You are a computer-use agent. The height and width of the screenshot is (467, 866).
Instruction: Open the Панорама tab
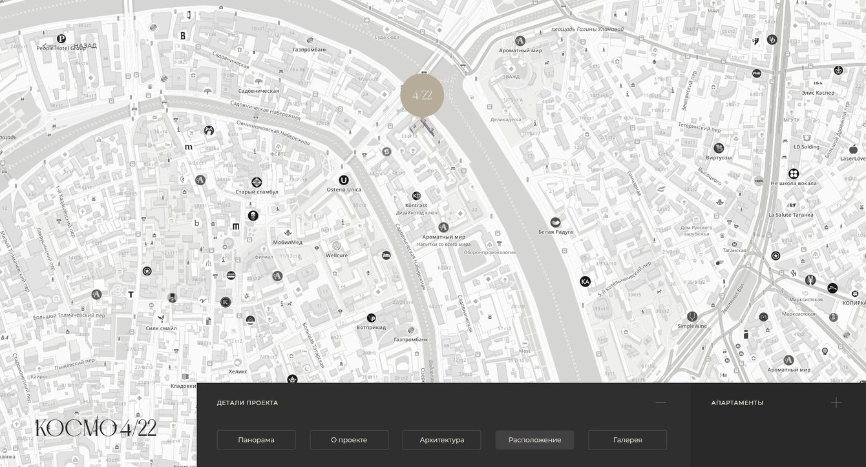256,440
